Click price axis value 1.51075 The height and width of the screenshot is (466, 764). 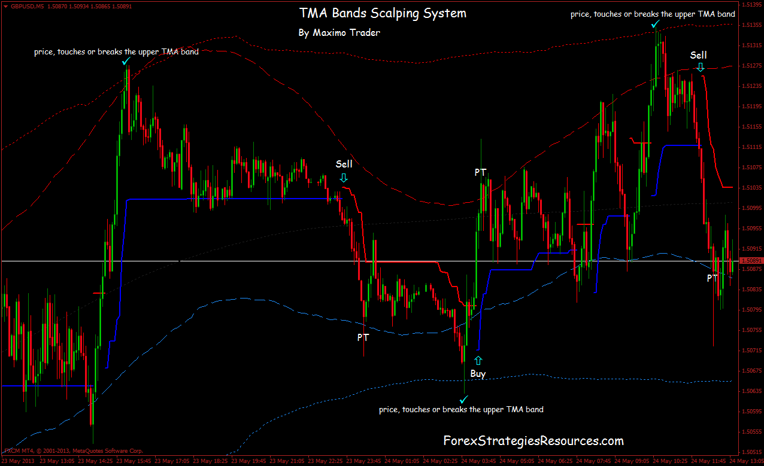(751, 167)
